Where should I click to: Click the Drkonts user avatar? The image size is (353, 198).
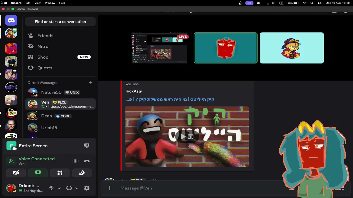[x=11, y=188]
